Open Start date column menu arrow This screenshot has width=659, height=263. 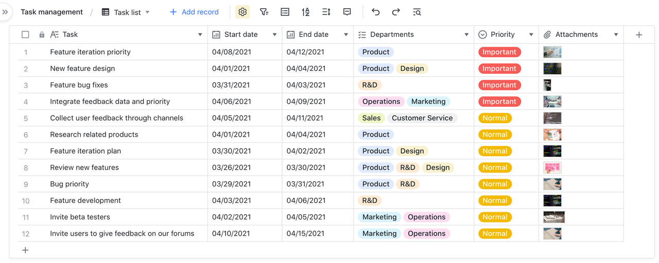pyautogui.click(x=274, y=34)
